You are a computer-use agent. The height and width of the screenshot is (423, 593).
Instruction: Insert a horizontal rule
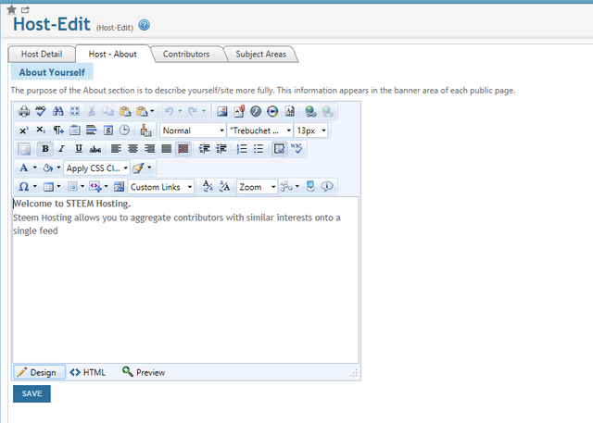[91, 131]
